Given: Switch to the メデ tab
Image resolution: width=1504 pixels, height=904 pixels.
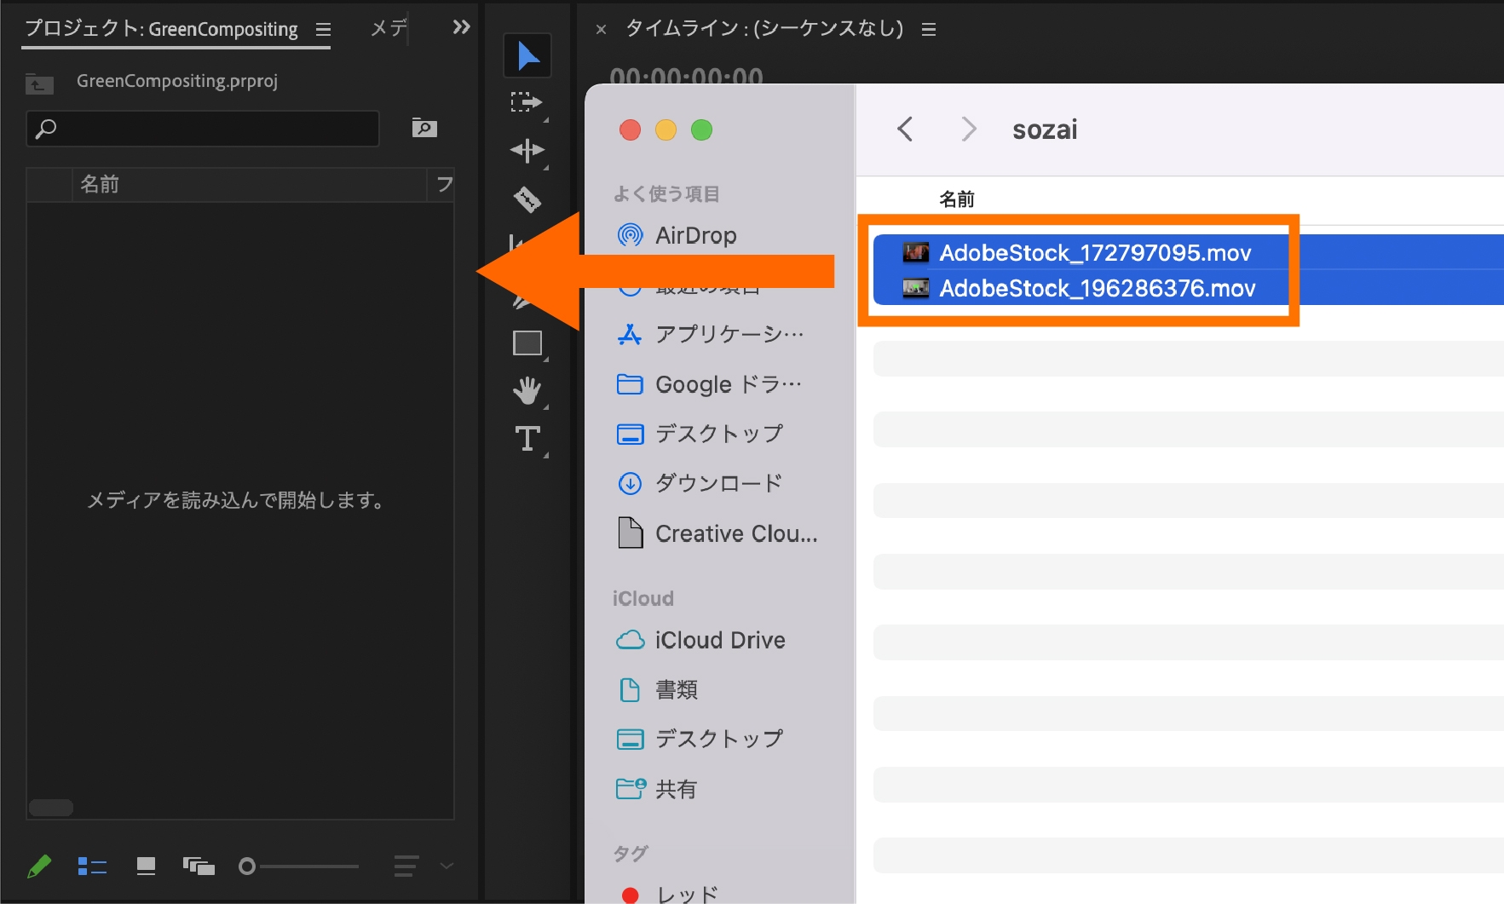Looking at the screenshot, I should 389,28.
